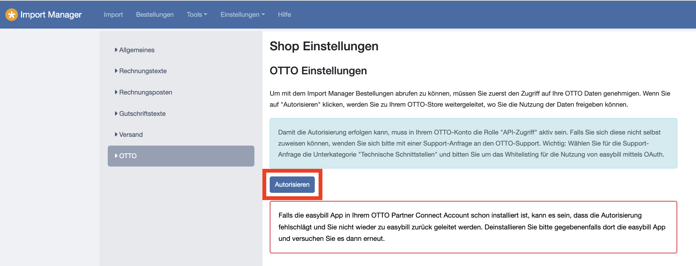Select Allgemeines in the sidebar
The height and width of the screenshot is (266, 696).
(x=137, y=50)
